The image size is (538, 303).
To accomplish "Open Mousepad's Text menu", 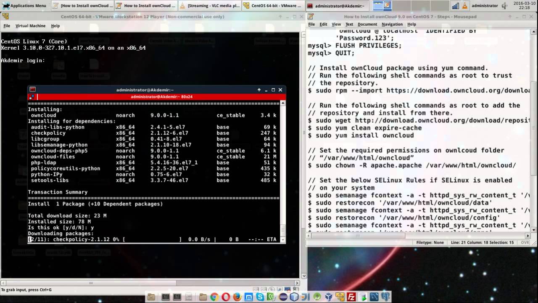I will [349, 24].
